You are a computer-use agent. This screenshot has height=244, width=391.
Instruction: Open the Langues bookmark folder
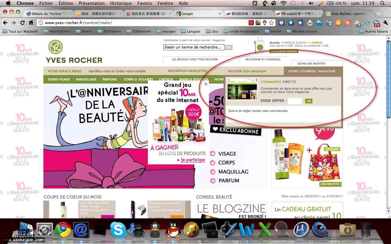[x=191, y=31]
